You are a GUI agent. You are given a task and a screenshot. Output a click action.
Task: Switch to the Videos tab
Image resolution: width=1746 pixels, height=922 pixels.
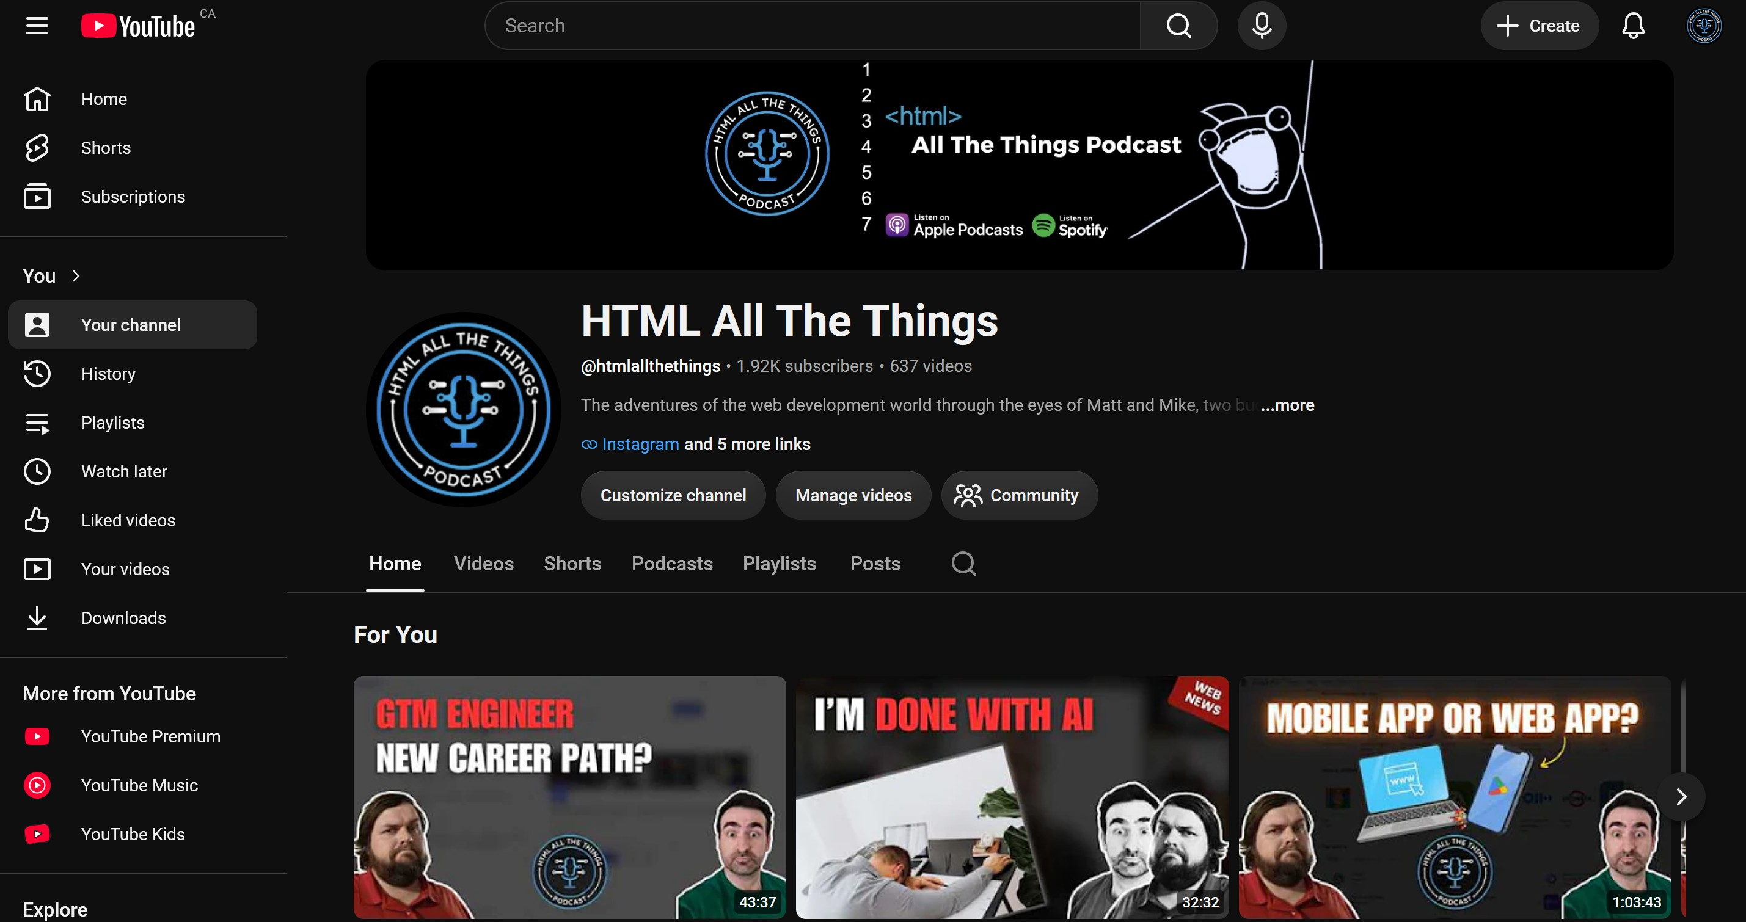tap(484, 564)
